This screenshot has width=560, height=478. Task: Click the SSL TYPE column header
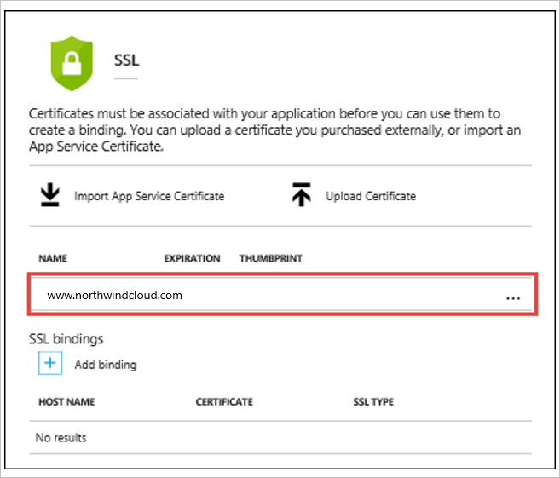[x=373, y=402]
